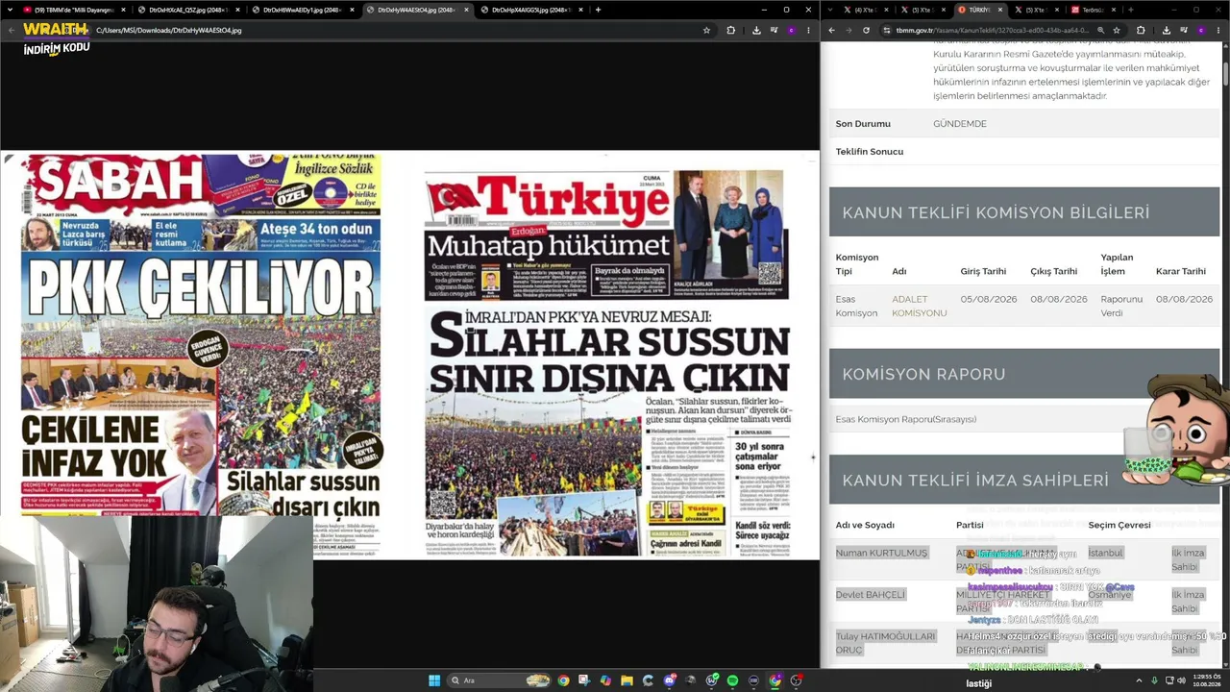Open Extensions in the left image browser

(730, 30)
